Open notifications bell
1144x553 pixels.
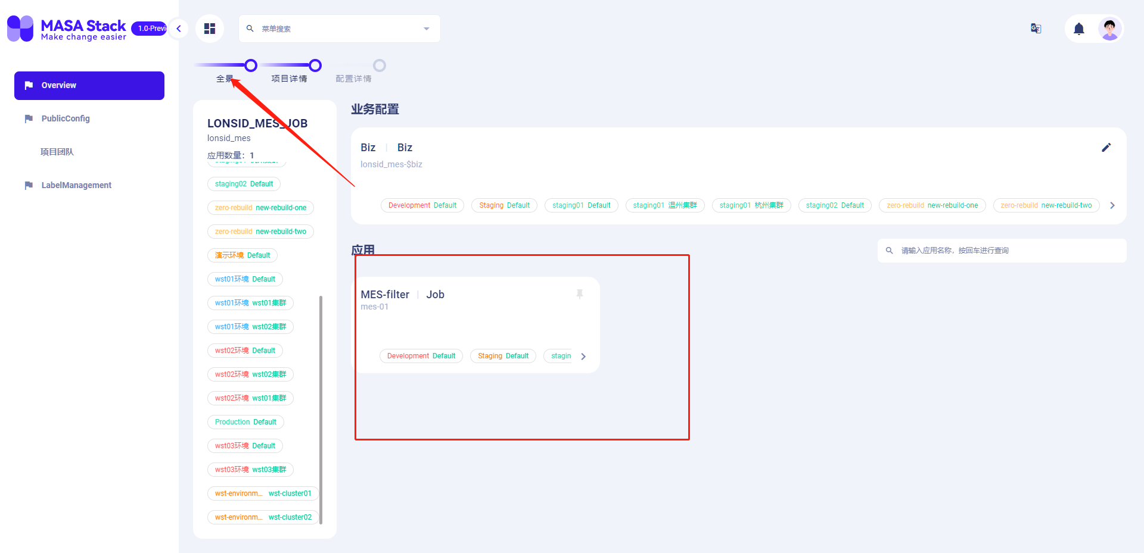(1079, 29)
